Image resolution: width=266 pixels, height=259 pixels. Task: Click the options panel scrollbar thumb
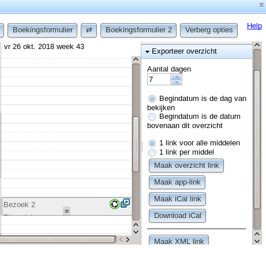tap(257, 140)
